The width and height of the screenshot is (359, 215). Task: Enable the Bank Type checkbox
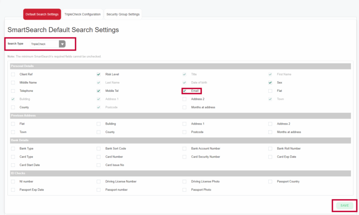pos(13,148)
